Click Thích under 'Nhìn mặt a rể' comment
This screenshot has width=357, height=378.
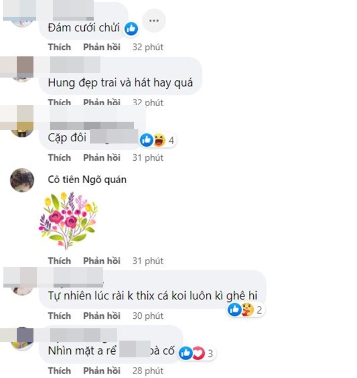(x=59, y=371)
